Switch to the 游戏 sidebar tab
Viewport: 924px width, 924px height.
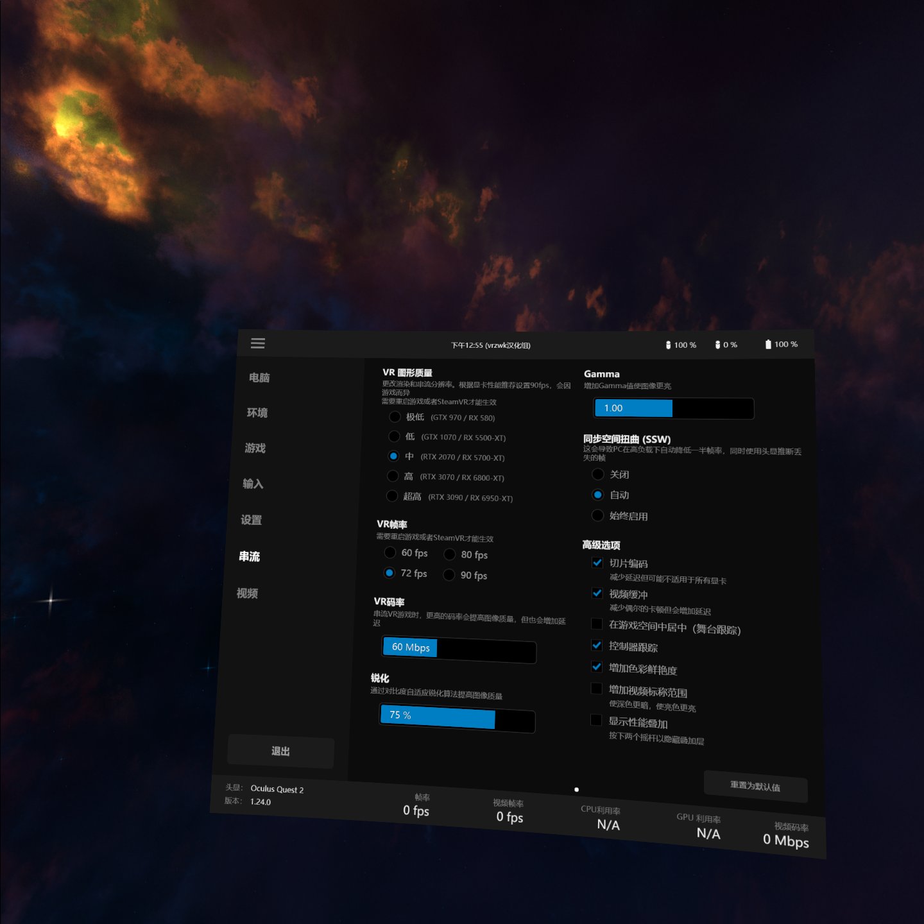(255, 448)
